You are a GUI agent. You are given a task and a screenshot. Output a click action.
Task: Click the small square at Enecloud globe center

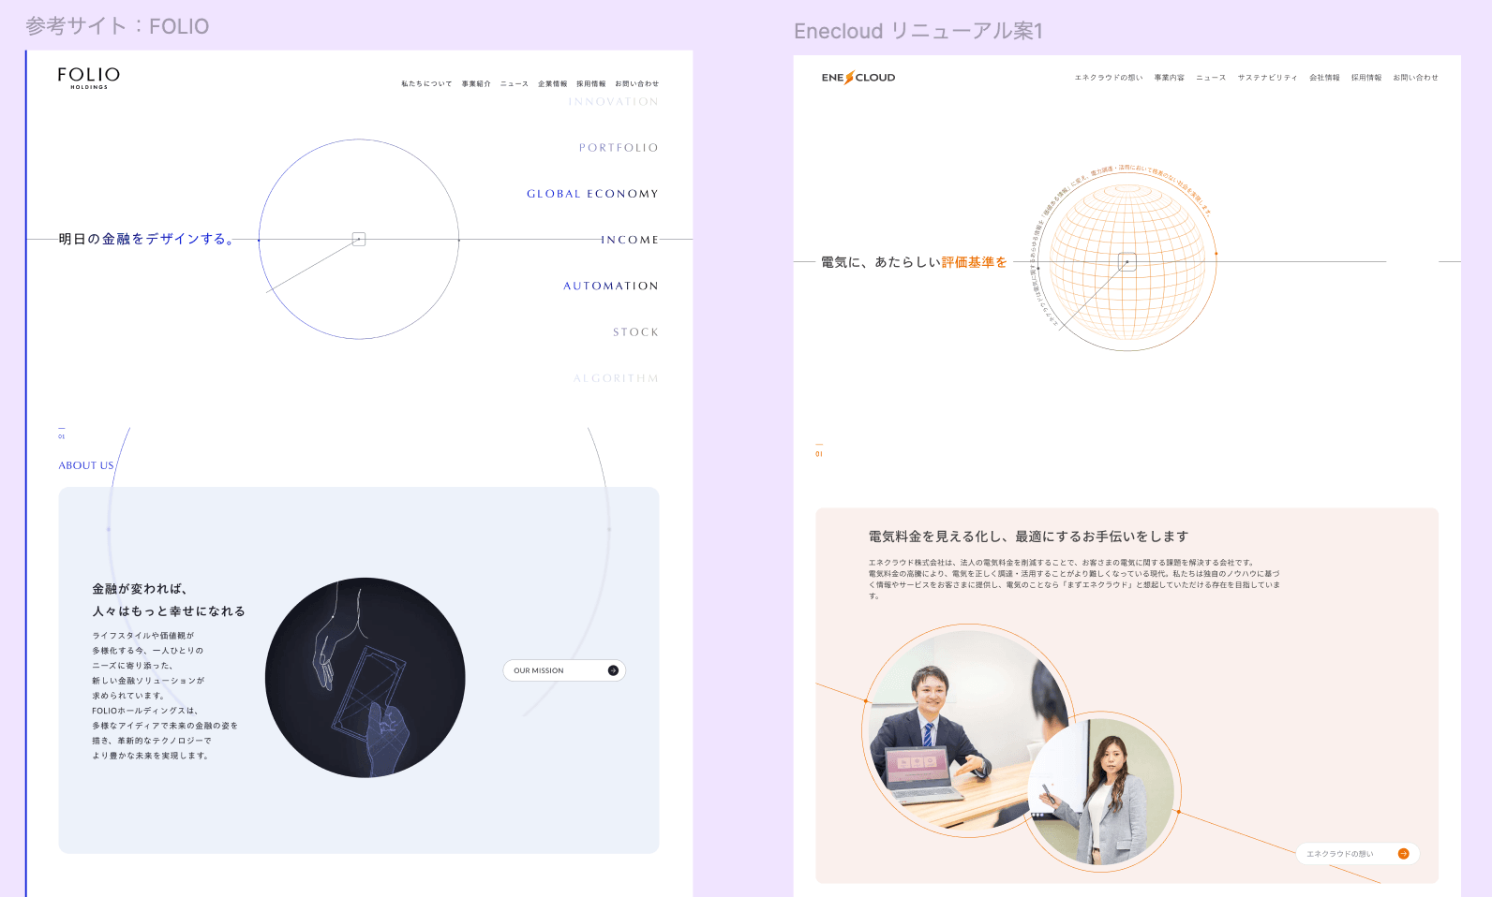tap(1127, 262)
